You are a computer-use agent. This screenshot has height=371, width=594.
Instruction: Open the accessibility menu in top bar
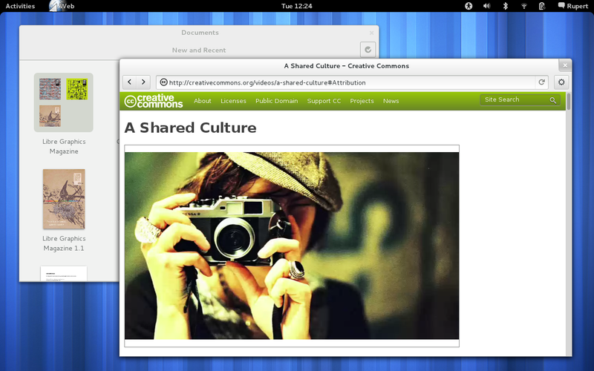tap(469, 6)
